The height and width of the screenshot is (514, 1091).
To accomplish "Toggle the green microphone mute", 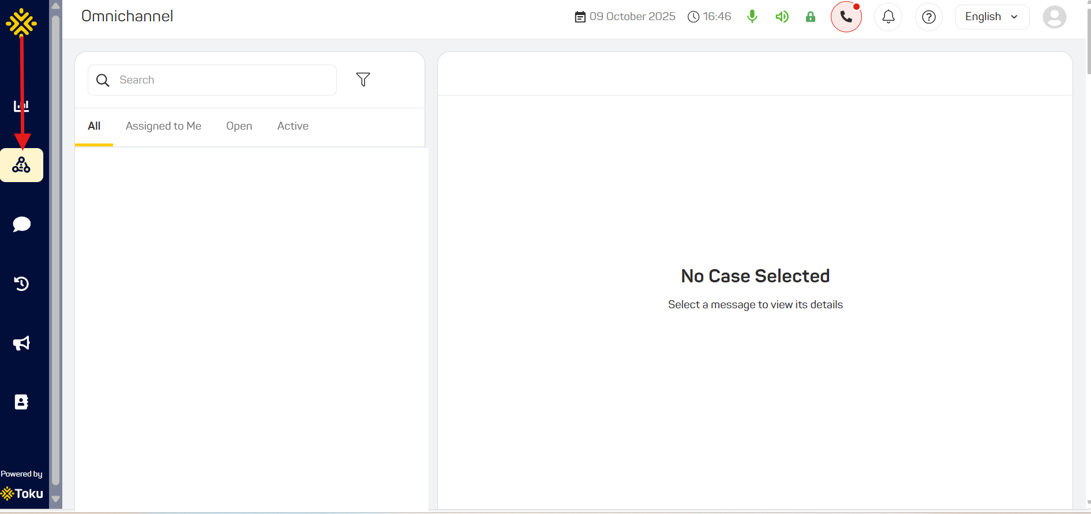I will point(752,17).
